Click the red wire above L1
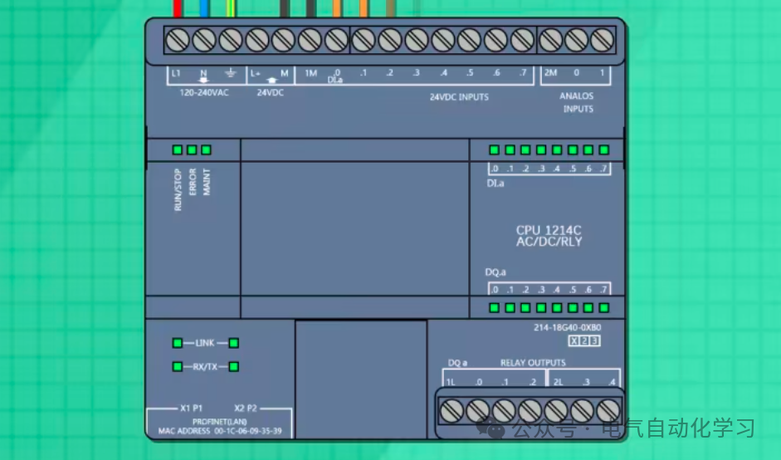Viewport: 781px width, 460px height. pos(178,8)
